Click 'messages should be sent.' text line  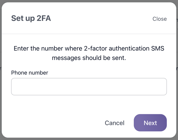click(x=89, y=58)
